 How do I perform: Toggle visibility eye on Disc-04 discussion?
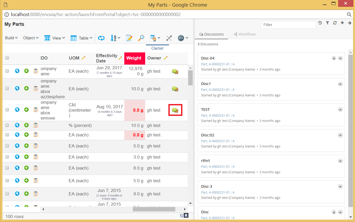(340, 58)
